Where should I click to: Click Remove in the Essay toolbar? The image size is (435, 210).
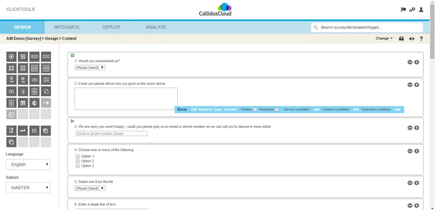(x=205, y=109)
